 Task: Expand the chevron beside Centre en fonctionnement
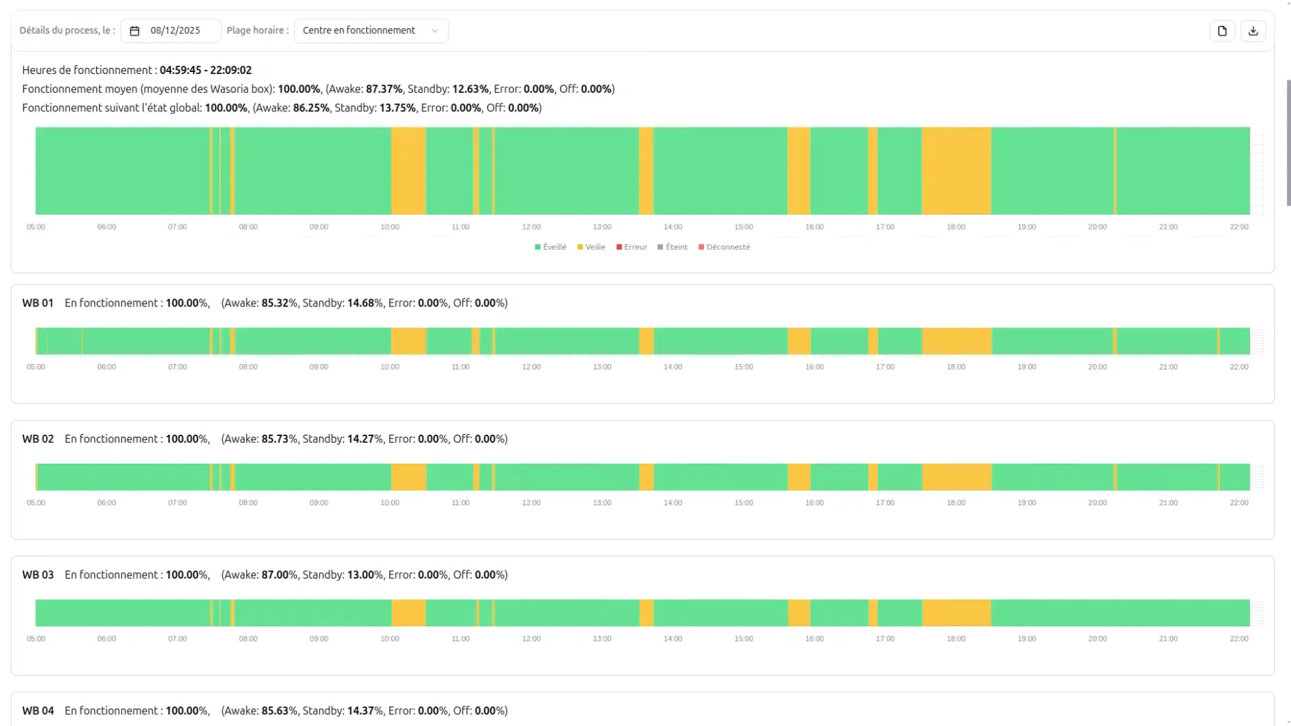(435, 31)
